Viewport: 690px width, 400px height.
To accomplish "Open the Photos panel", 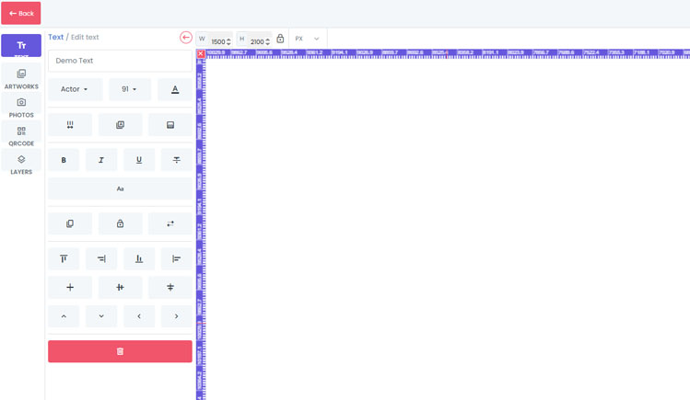I will (21, 107).
